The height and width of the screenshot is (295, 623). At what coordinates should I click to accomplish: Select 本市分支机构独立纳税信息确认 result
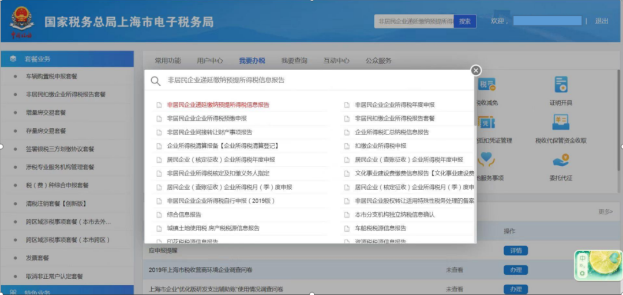pos(395,214)
